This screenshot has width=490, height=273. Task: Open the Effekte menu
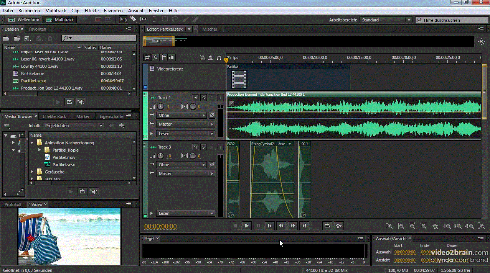point(92,11)
